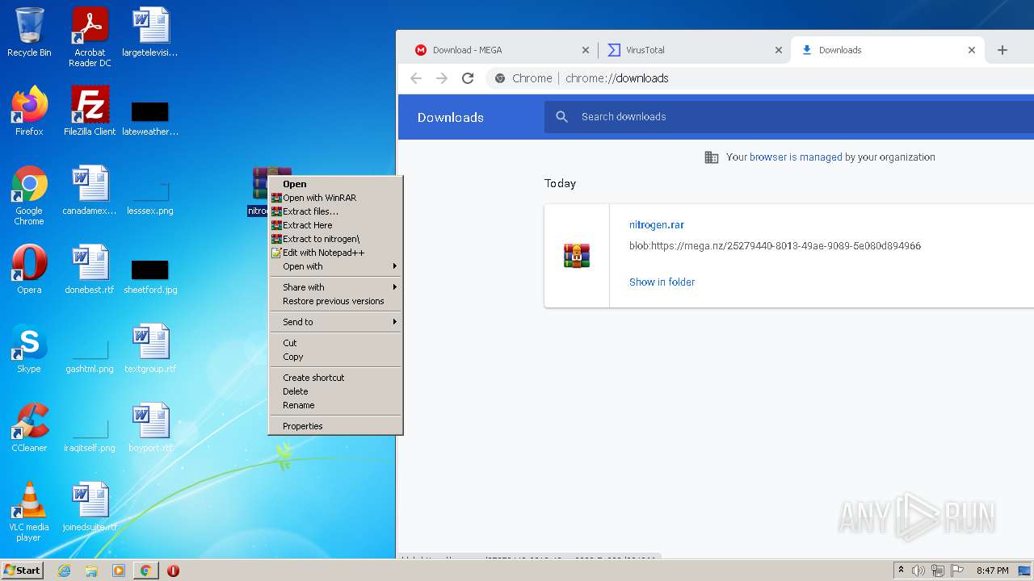Show hidden tray icons arrow
This screenshot has height=581, width=1034.
pyautogui.click(x=901, y=571)
